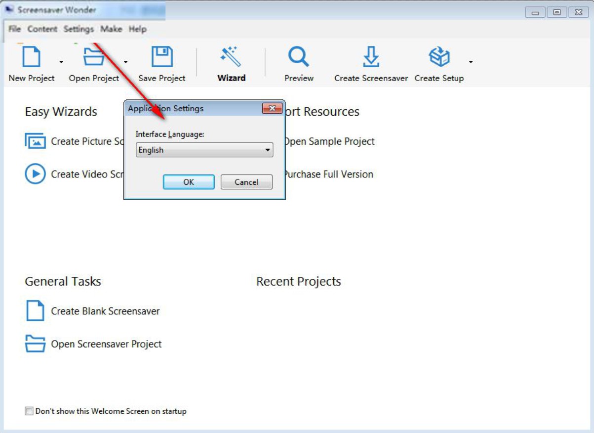
Task: Open Project folder icon in toolbar
Action: [x=93, y=56]
